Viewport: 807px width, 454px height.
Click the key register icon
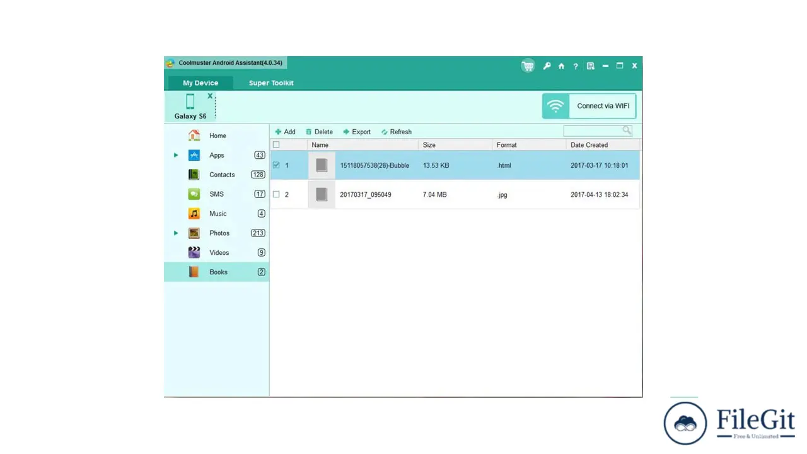(547, 66)
